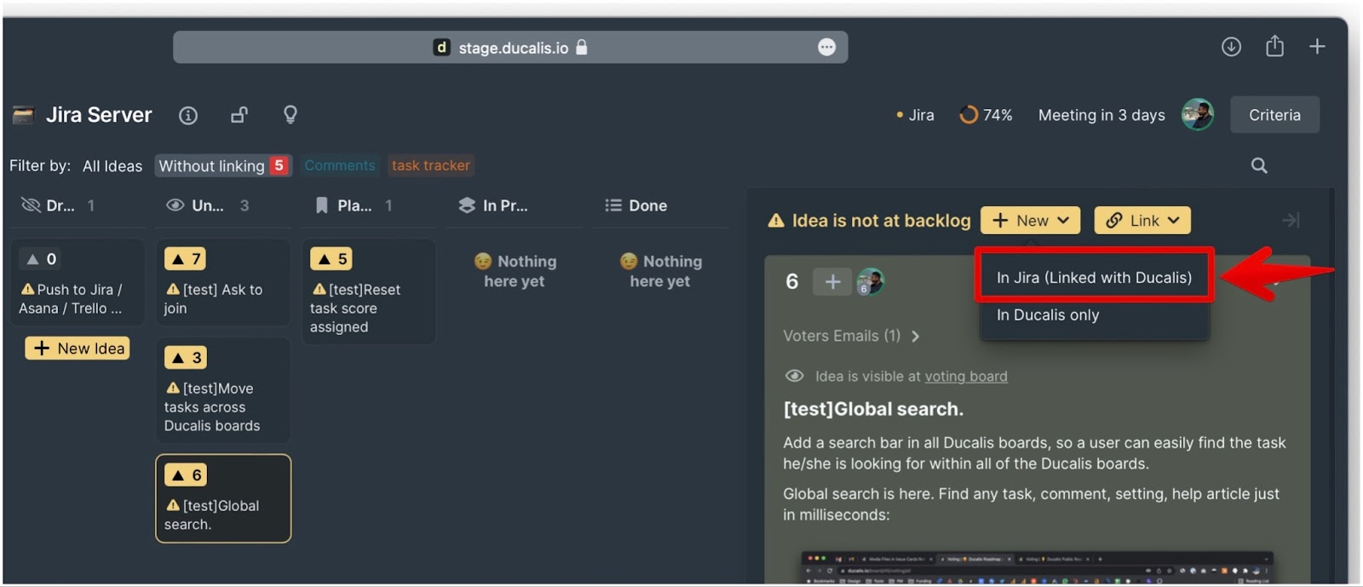The image size is (1363, 587).
Task: Click the plus button to add a vote
Action: (x=832, y=282)
